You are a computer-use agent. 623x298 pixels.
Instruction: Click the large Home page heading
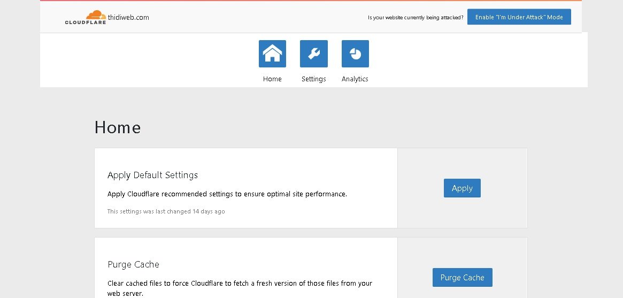(118, 127)
